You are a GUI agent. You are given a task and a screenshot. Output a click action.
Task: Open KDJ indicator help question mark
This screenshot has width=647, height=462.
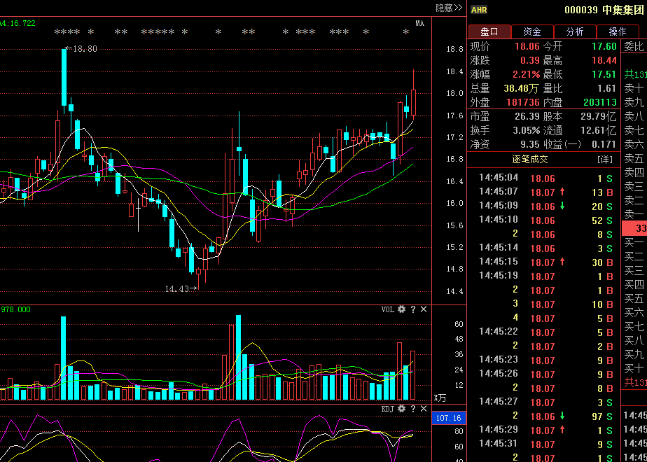(x=412, y=409)
